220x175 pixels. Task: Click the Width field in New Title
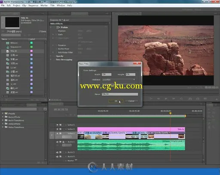[x=107, y=74]
